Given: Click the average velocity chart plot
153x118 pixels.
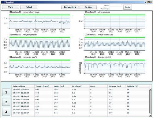Looking at the screenshot, I should coord(40,22).
